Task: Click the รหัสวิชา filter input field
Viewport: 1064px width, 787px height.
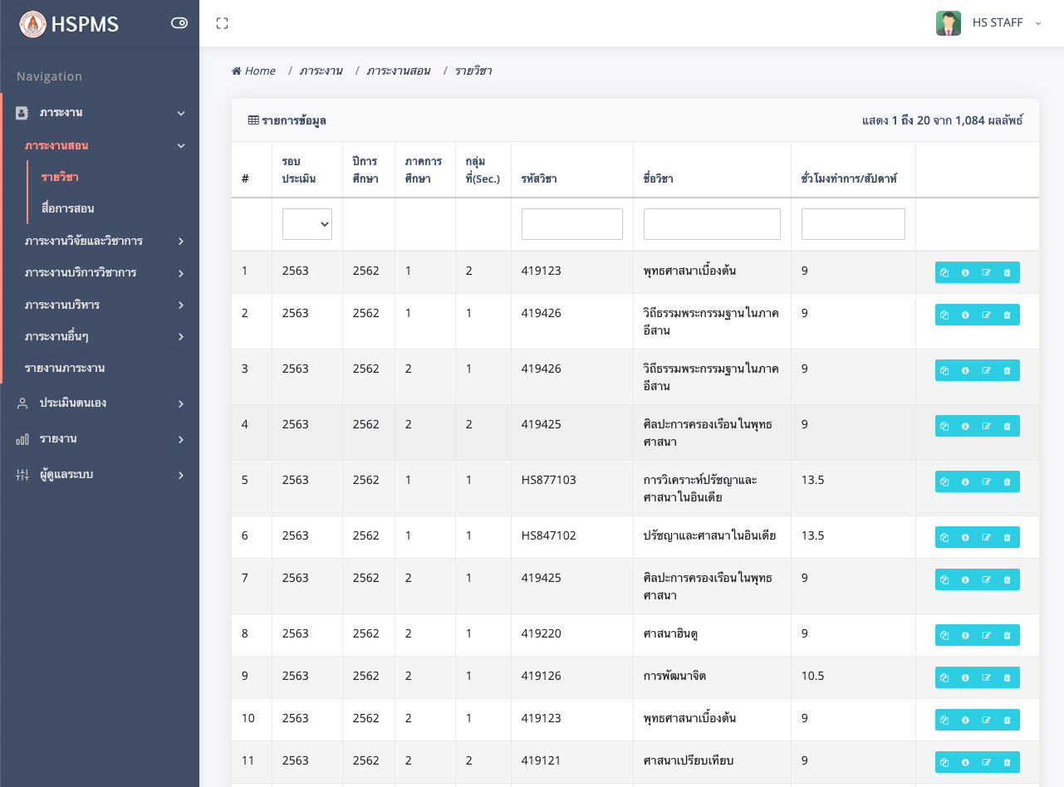Action: 571,223
